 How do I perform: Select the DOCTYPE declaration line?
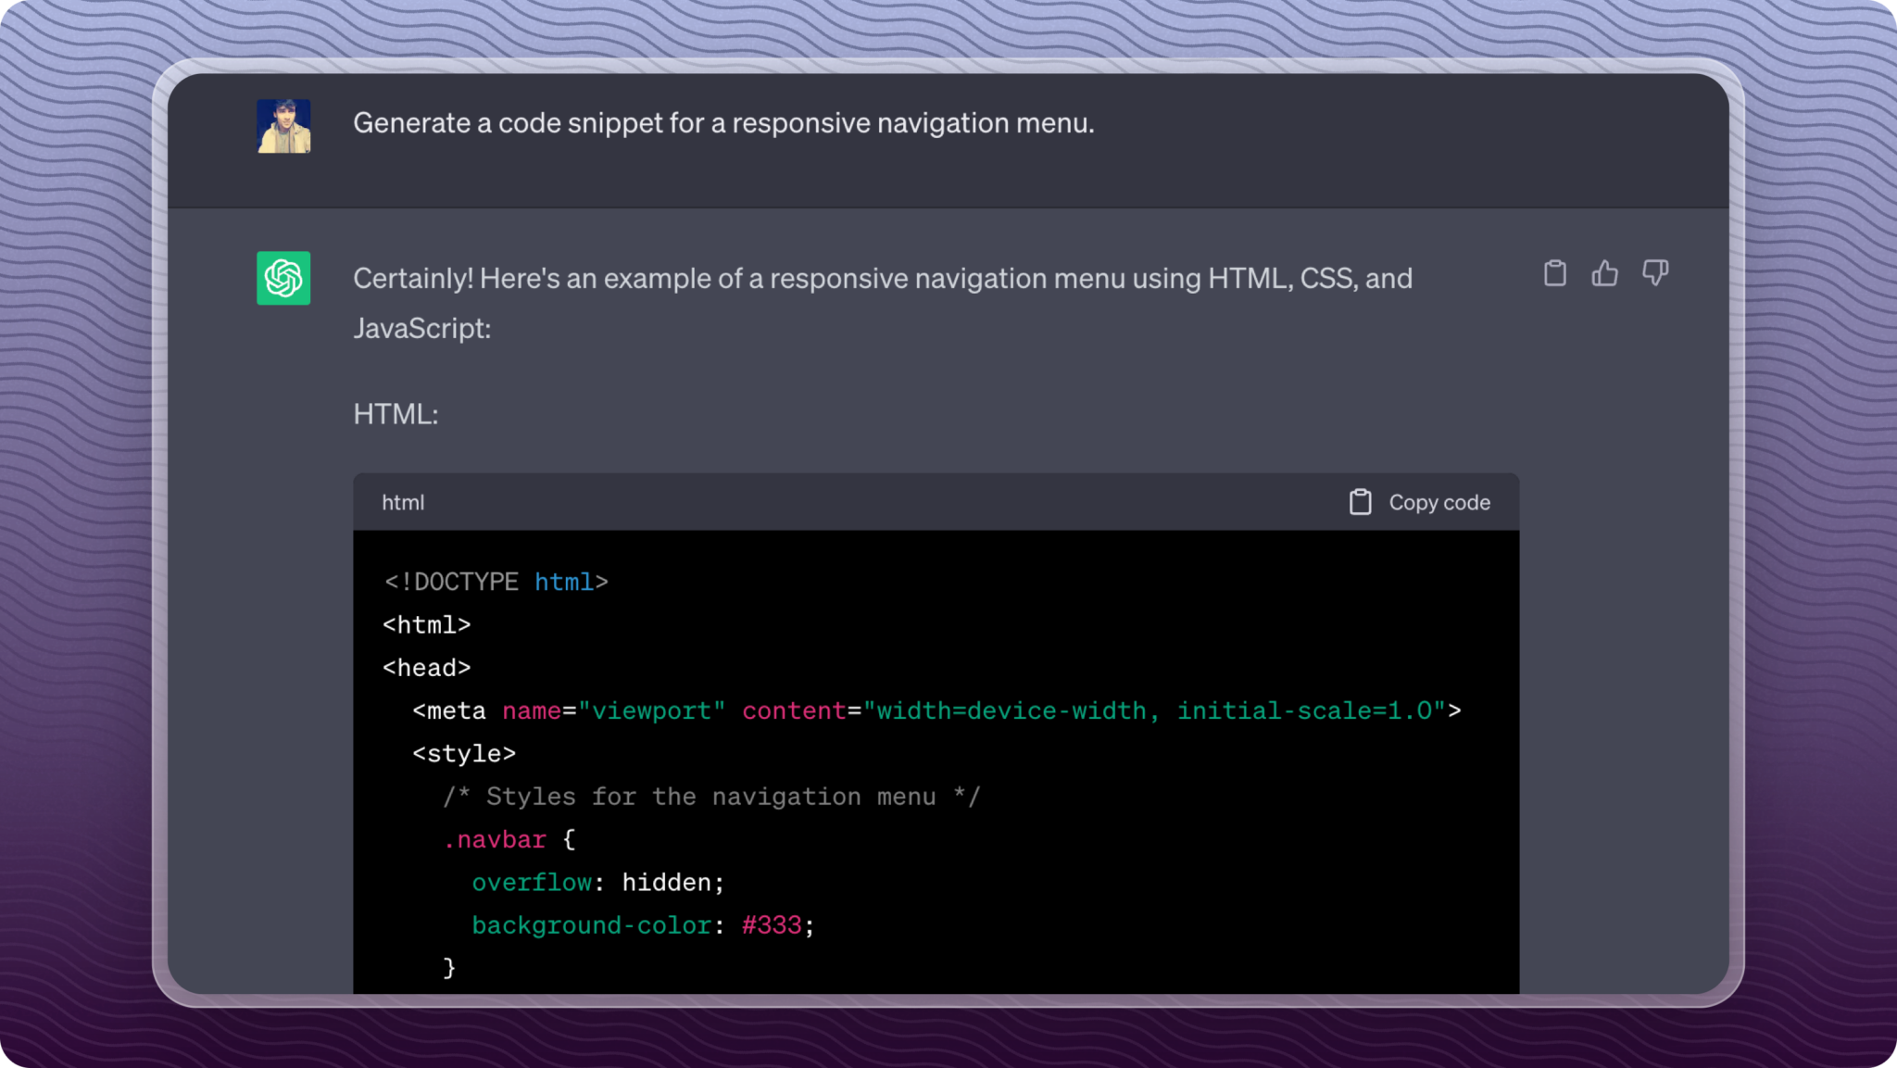coord(496,582)
